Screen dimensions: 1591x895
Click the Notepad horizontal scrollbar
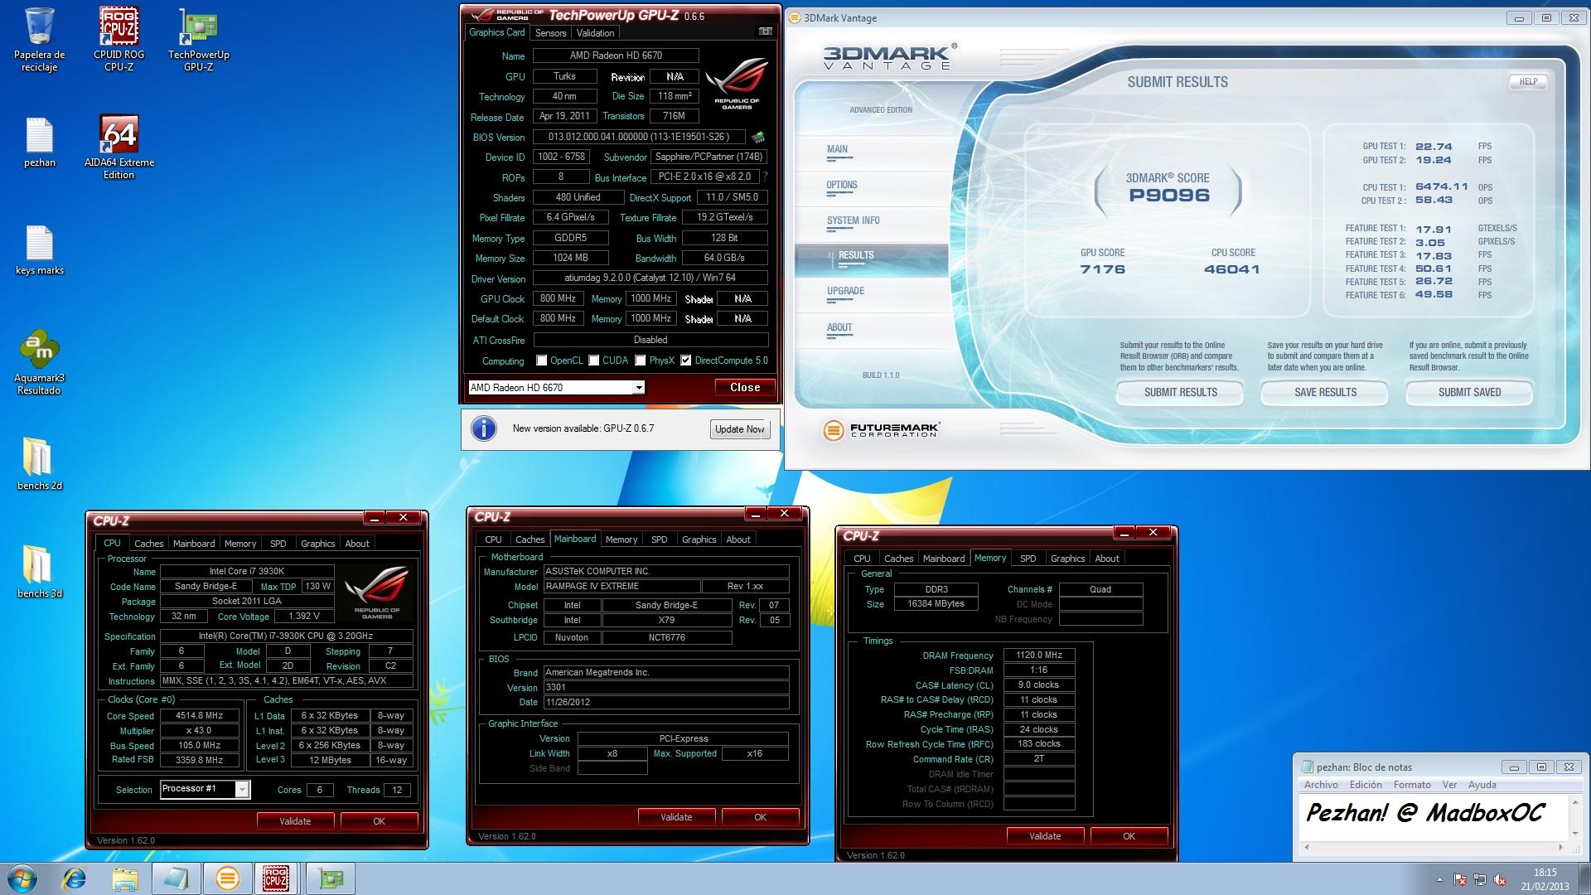1432,848
